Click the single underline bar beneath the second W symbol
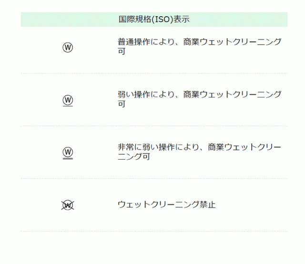The image size is (305, 264). tap(68, 106)
